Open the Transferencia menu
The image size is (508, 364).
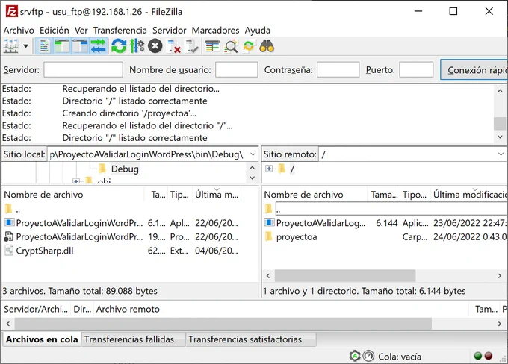pyautogui.click(x=120, y=30)
